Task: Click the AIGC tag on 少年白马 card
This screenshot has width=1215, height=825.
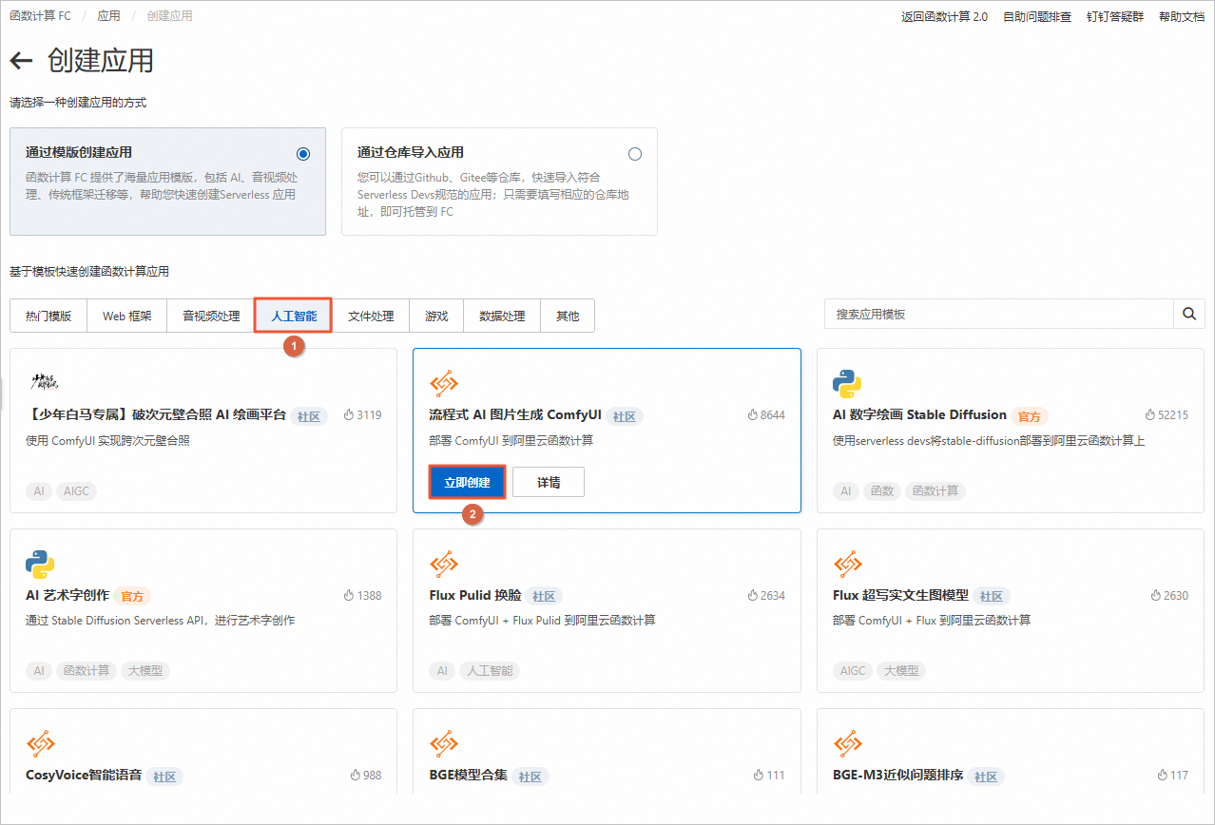Action: pyautogui.click(x=76, y=491)
